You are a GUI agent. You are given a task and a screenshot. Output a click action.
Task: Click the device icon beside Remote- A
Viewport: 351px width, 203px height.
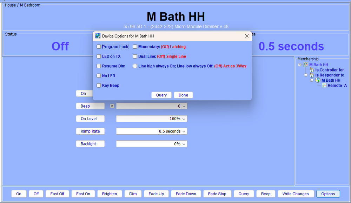[324, 86]
